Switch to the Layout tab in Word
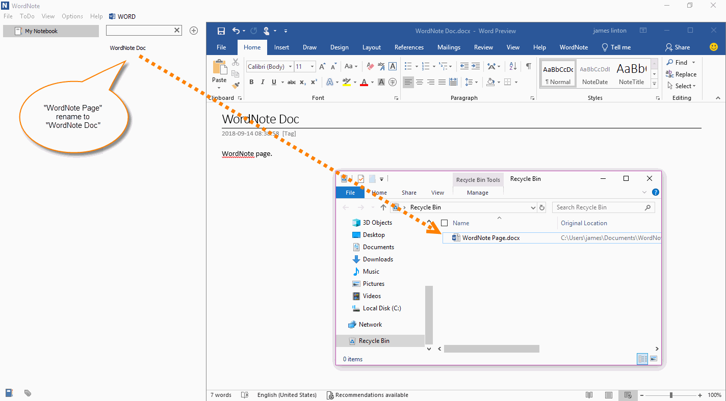This screenshot has width=726, height=401. tap(372, 47)
